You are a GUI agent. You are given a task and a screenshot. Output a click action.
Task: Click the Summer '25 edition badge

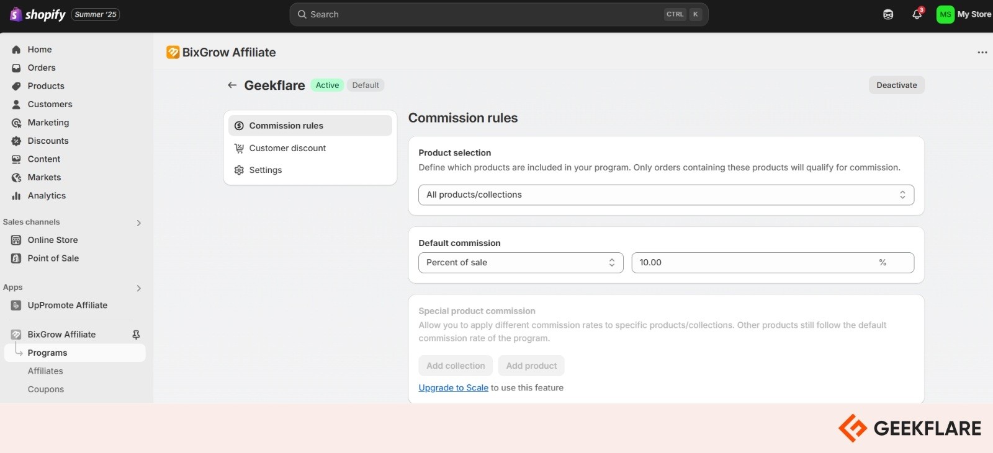tap(96, 14)
